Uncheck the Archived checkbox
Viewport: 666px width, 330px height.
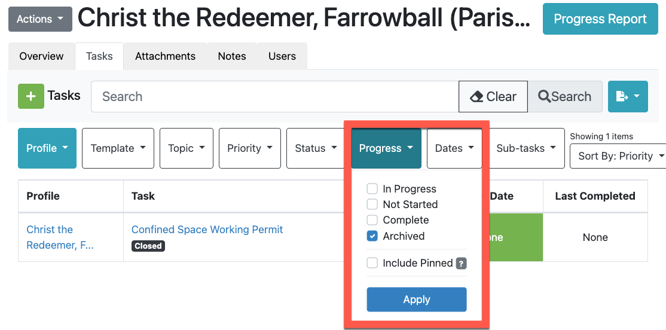372,236
